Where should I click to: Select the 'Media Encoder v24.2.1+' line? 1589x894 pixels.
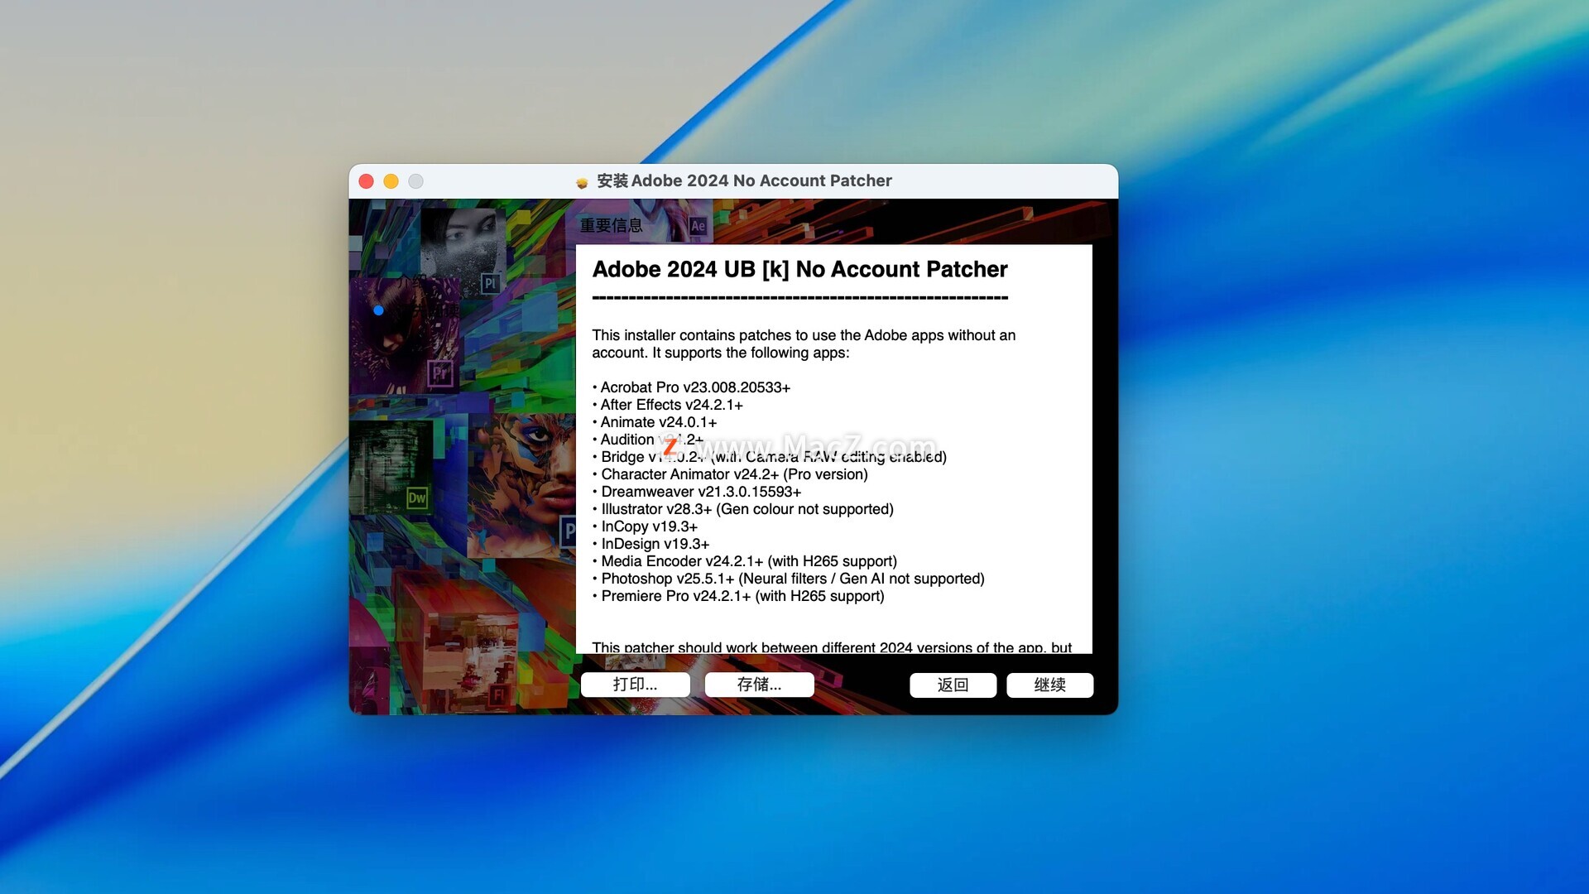click(x=745, y=561)
